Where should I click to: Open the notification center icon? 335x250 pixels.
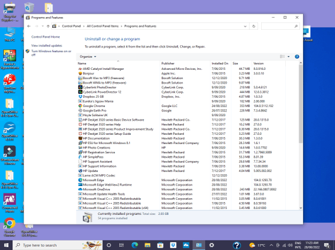(326, 245)
